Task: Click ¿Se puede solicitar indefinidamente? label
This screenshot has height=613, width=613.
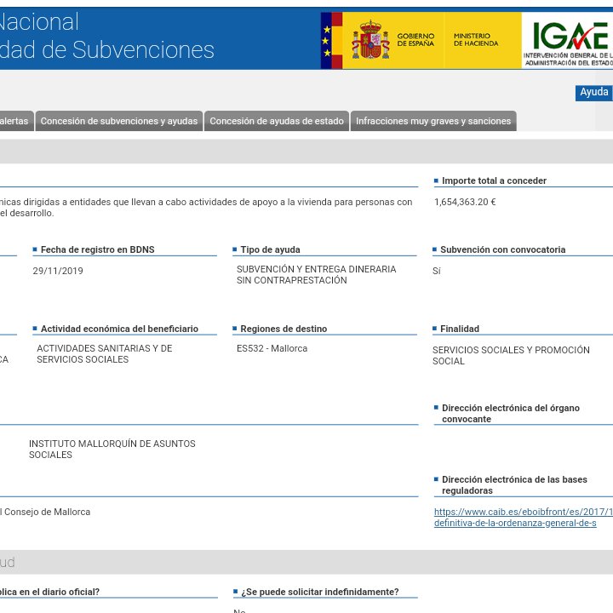Action: 320,592
